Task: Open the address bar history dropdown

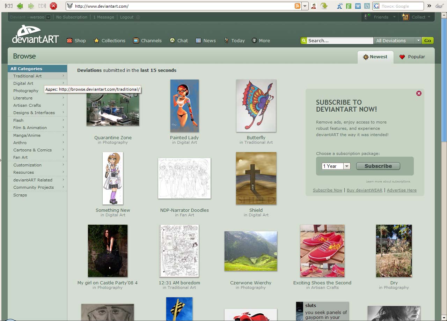Action: point(305,6)
